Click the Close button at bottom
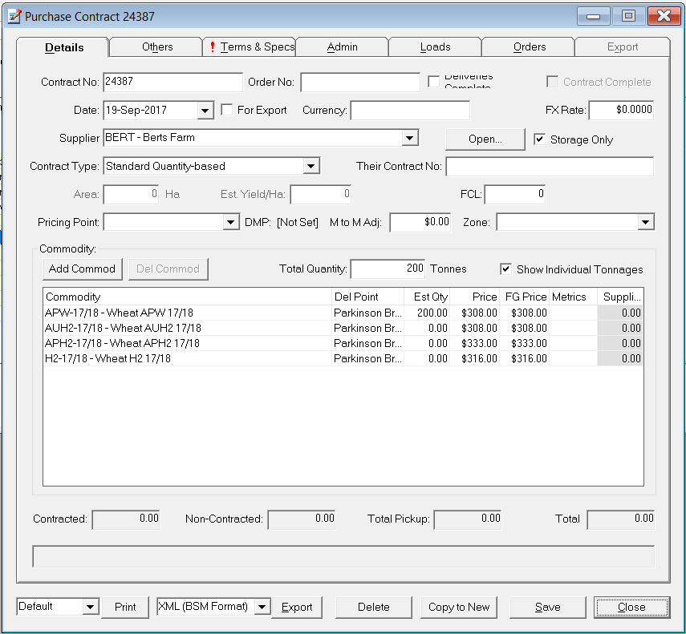The width and height of the screenshot is (686, 634). tap(631, 607)
